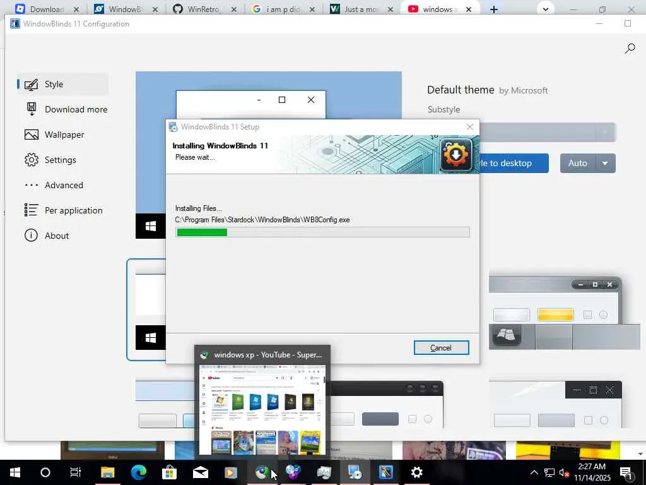Viewport: 646px width, 485px height.
Task: Select the selected default theme style thumbnail
Action: [146, 309]
